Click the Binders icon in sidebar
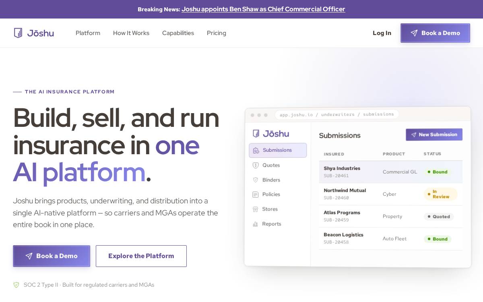 click(x=255, y=180)
